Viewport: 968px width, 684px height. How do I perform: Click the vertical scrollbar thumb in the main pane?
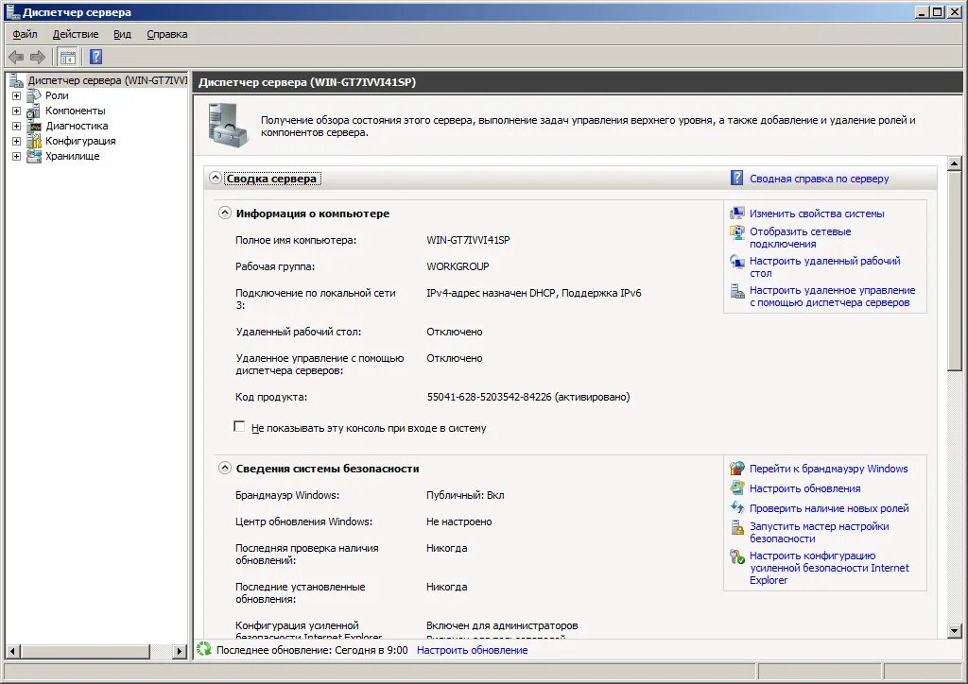pyautogui.click(x=955, y=272)
